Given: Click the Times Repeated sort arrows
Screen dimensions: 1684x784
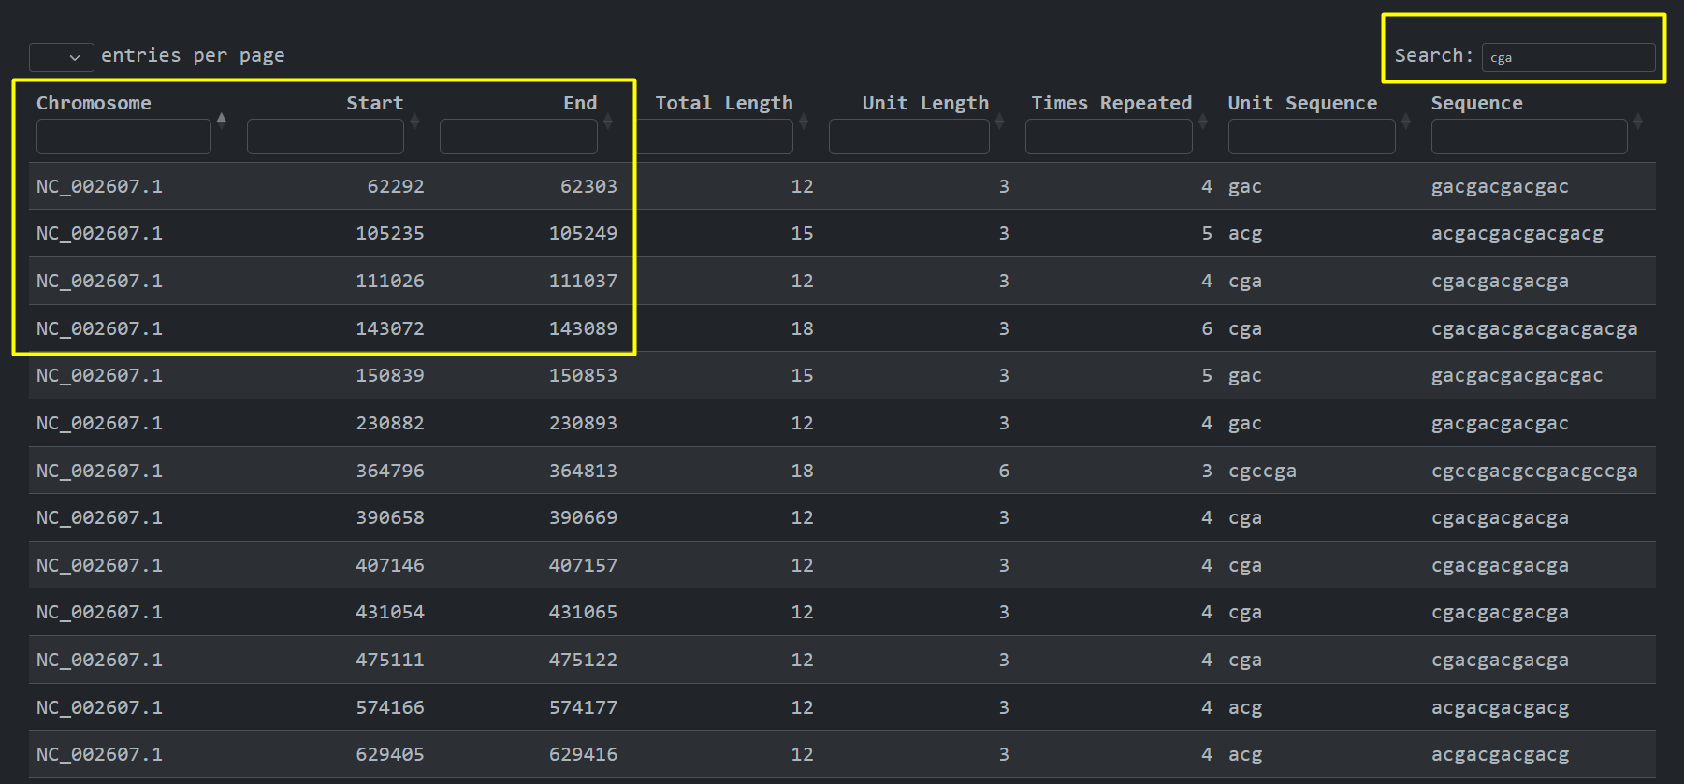Looking at the screenshot, I should point(1203,121).
